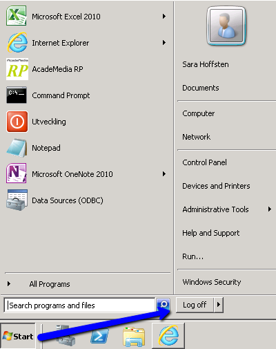
Task: Open Administrative Tools menu item
Action: pyautogui.click(x=215, y=209)
